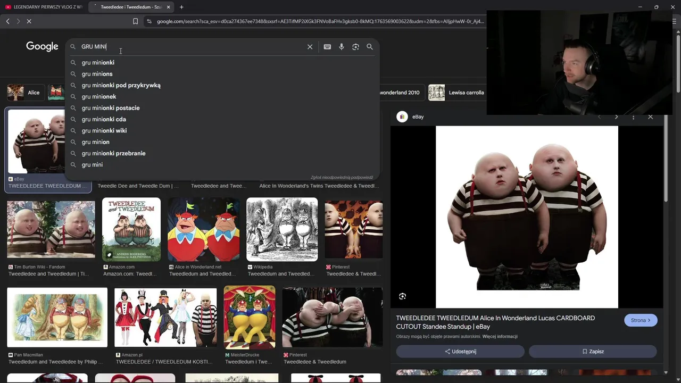Open a new browser tab with the plus icon
This screenshot has width=681, height=383.
coord(181,7)
